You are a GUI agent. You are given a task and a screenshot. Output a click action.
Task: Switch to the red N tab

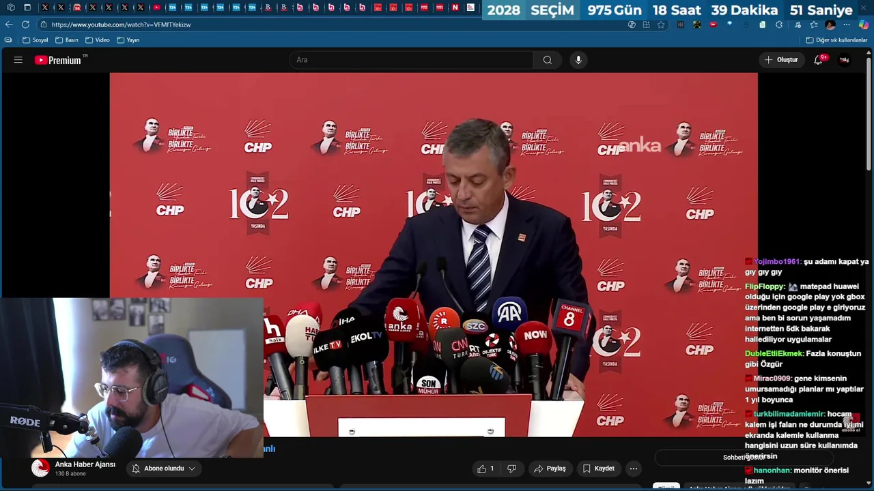pos(455,8)
